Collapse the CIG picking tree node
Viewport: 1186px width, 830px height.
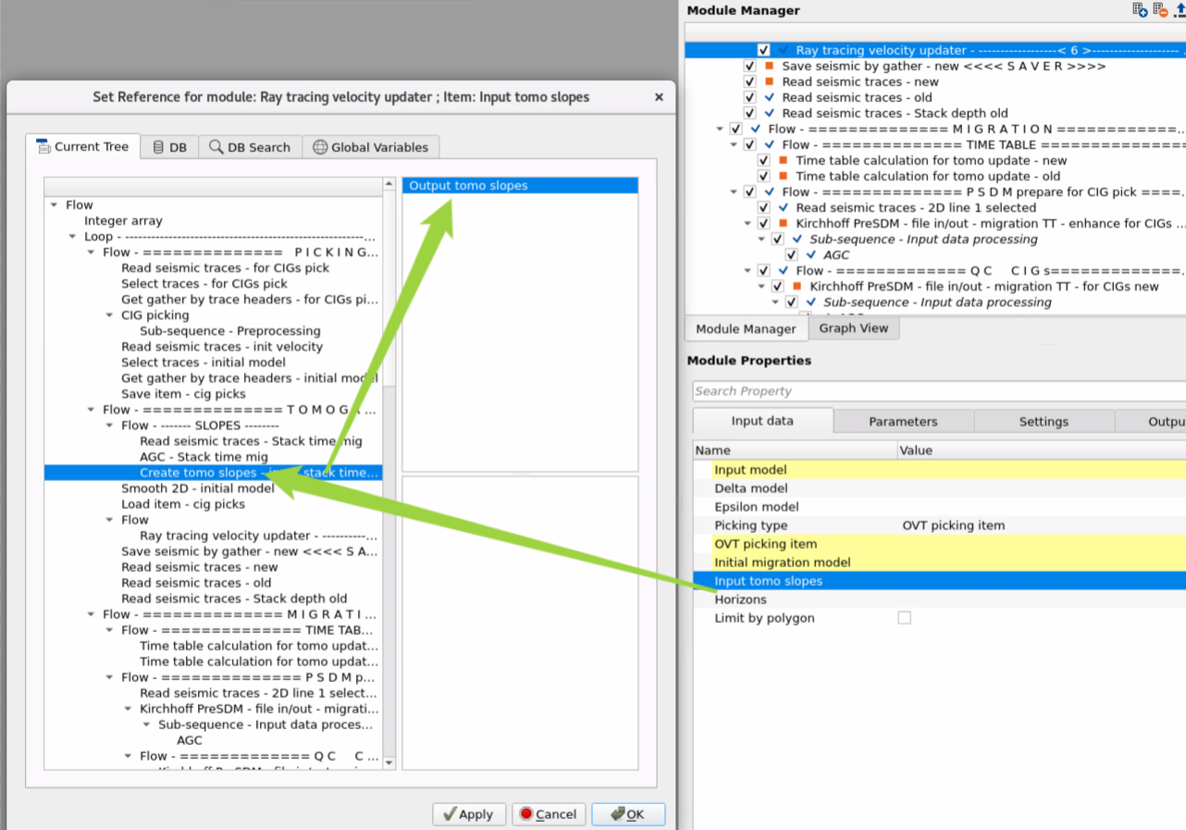click(x=111, y=316)
